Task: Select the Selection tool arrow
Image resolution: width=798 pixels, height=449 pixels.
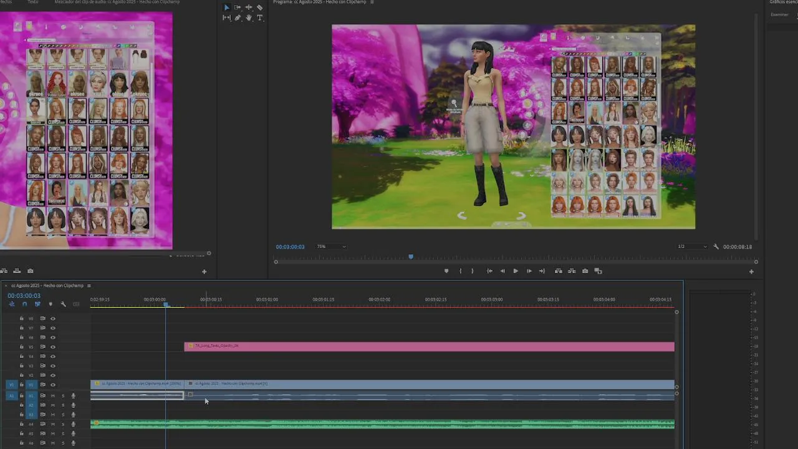Action: click(x=226, y=7)
